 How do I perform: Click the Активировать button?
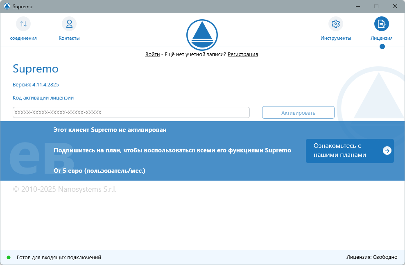click(298, 113)
